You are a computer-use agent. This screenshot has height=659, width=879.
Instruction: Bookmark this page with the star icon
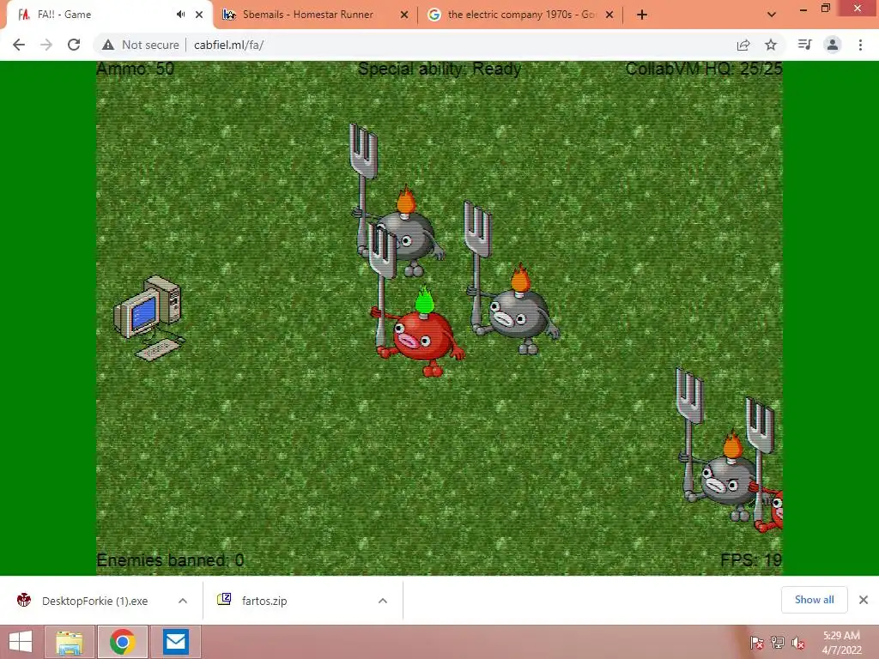click(771, 45)
